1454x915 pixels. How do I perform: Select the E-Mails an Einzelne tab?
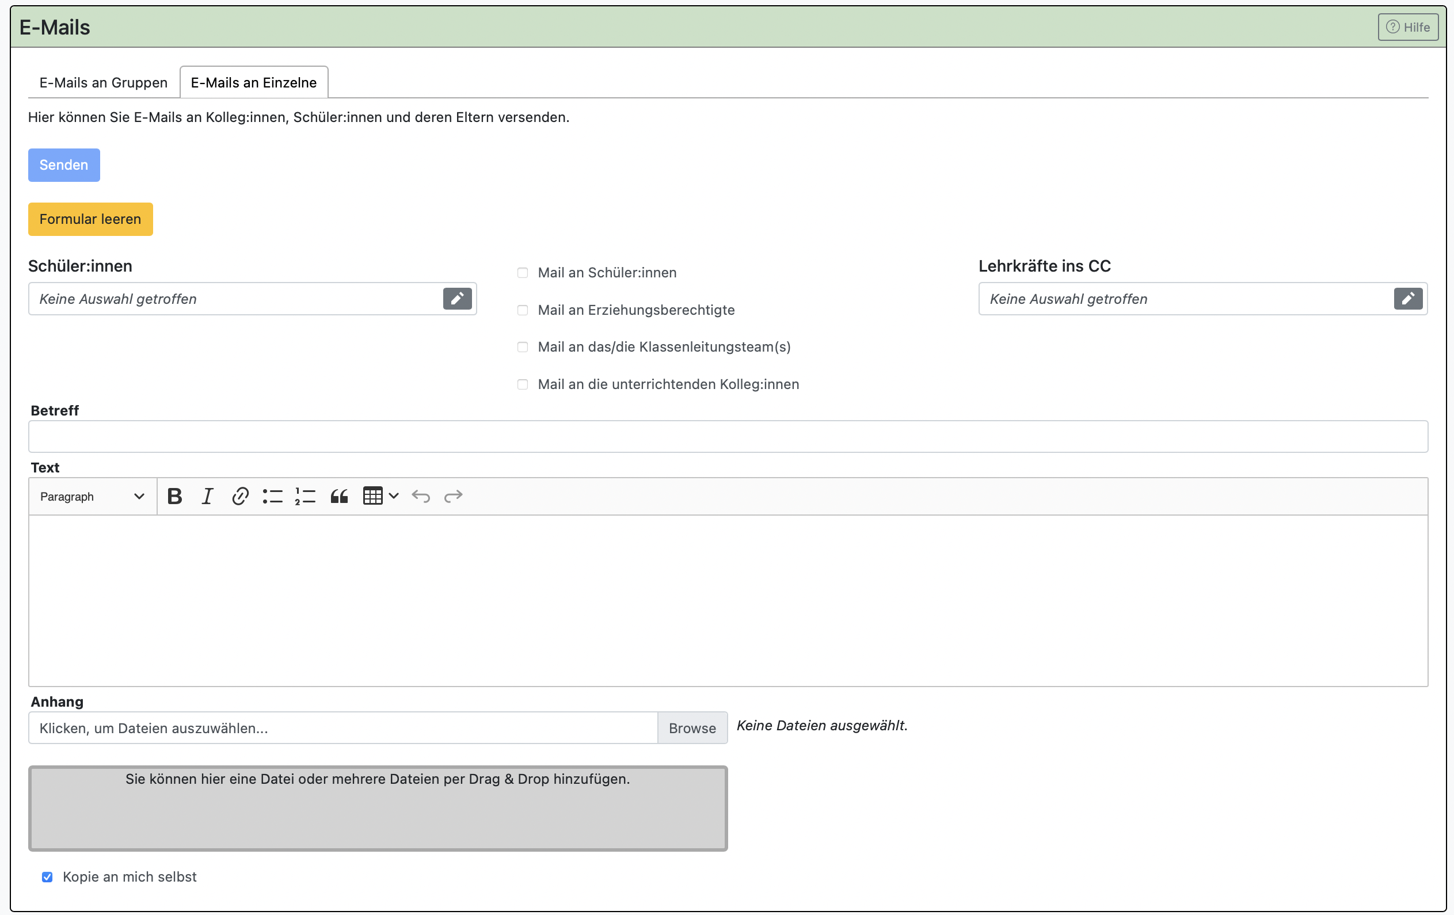tap(254, 83)
